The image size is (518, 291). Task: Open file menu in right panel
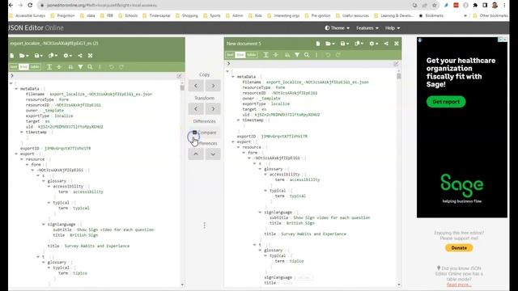point(329,44)
